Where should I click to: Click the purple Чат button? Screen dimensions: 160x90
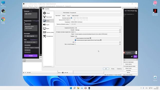click(135, 56)
